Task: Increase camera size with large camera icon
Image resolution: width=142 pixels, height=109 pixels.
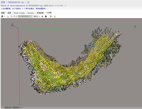Action: click(x=46, y=16)
